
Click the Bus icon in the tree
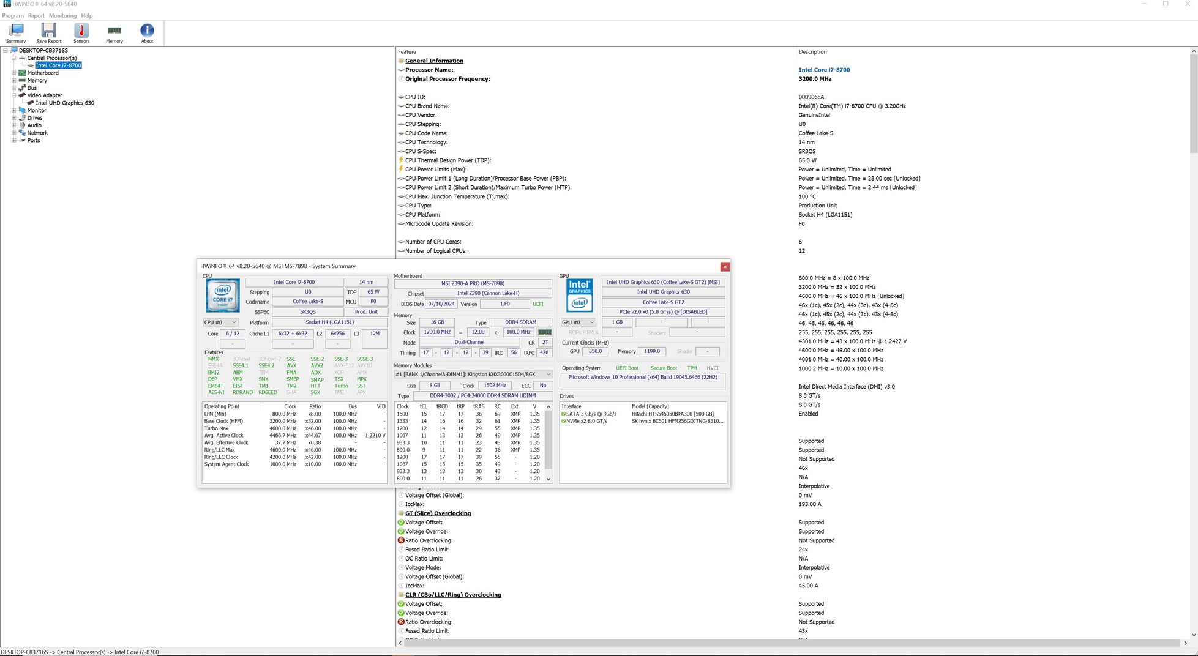pyautogui.click(x=22, y=88)
